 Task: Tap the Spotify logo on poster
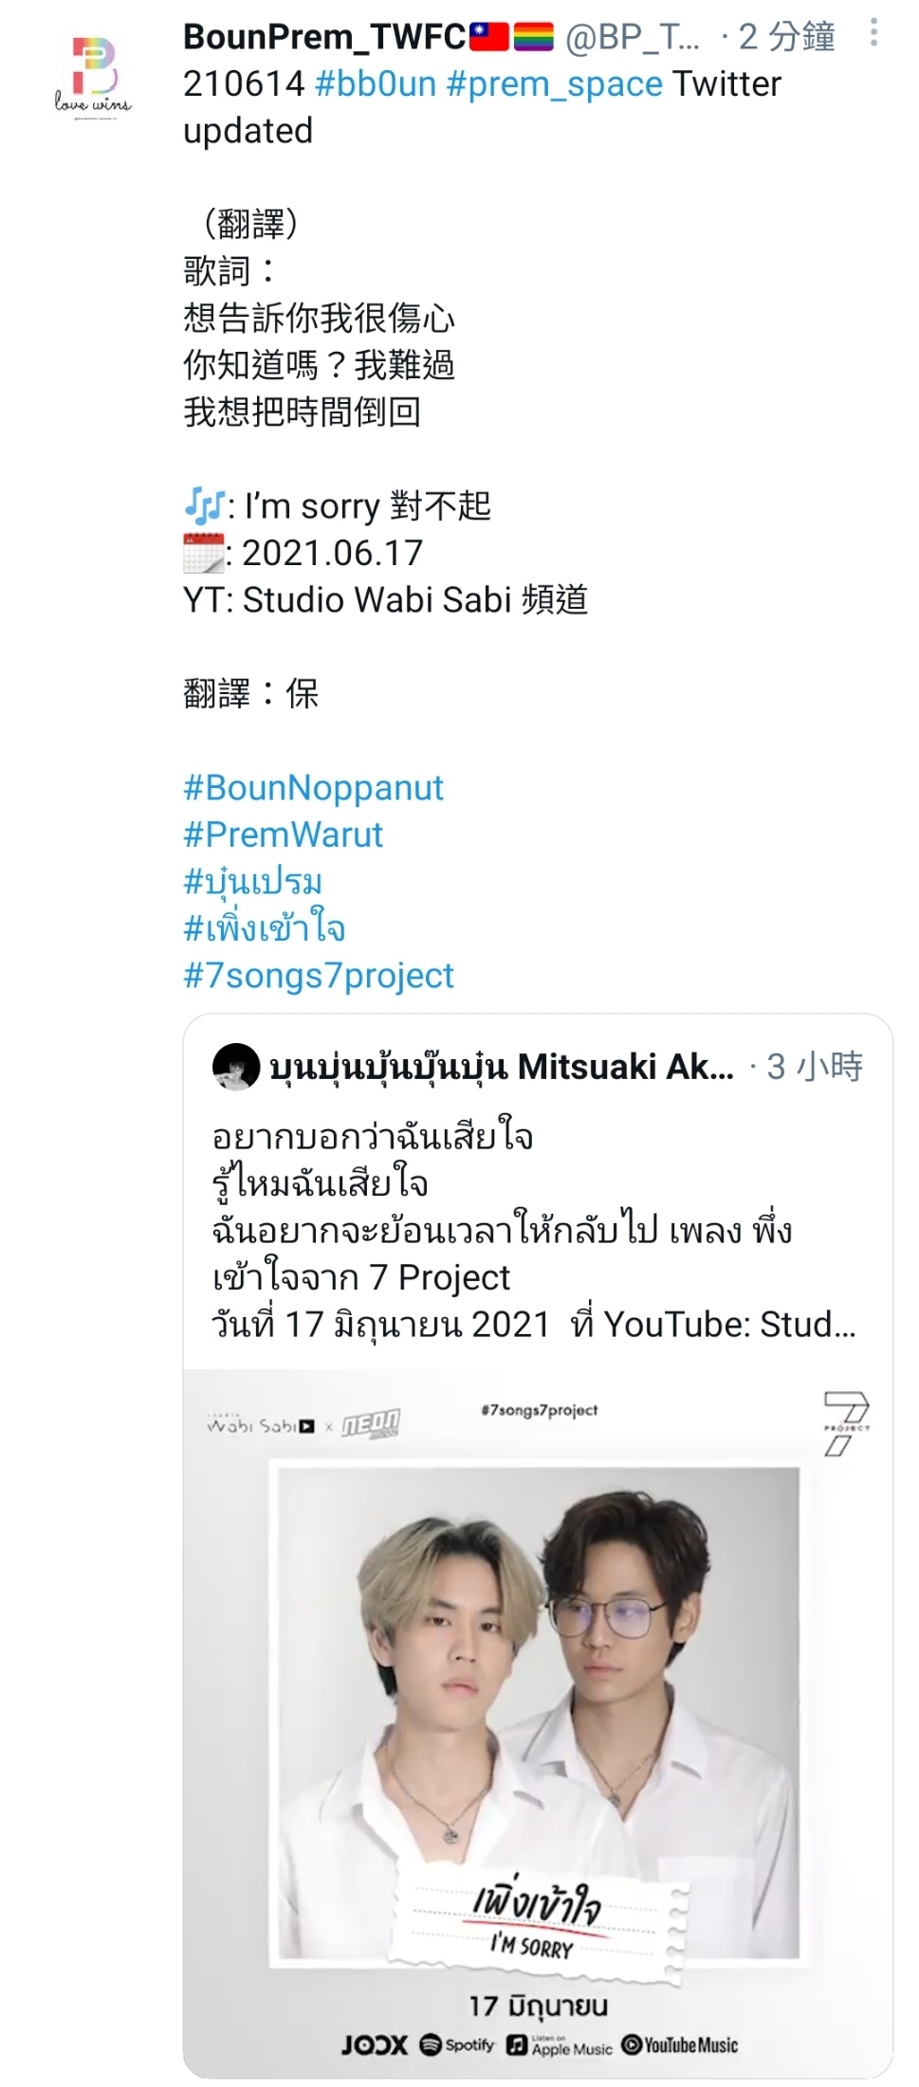pyautogui.click(x=457, y=2044)
